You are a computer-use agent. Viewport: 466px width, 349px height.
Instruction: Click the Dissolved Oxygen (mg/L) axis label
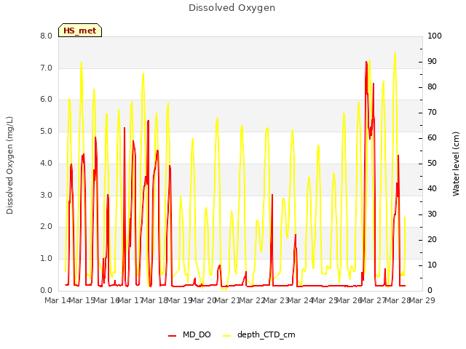click(x=9, y=165)
